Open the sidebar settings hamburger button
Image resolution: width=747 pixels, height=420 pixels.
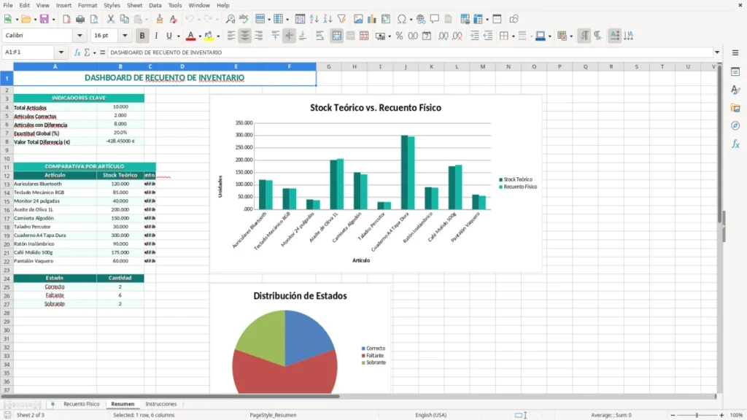tap(735, 52)
